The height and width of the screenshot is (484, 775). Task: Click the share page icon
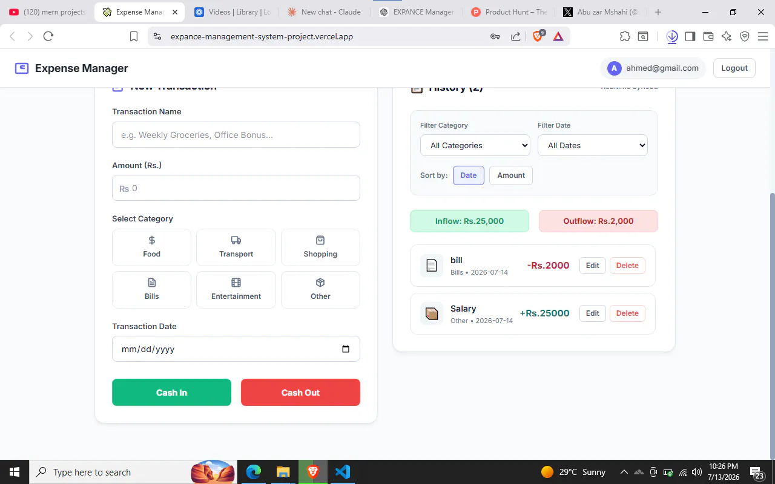[516, 36]
